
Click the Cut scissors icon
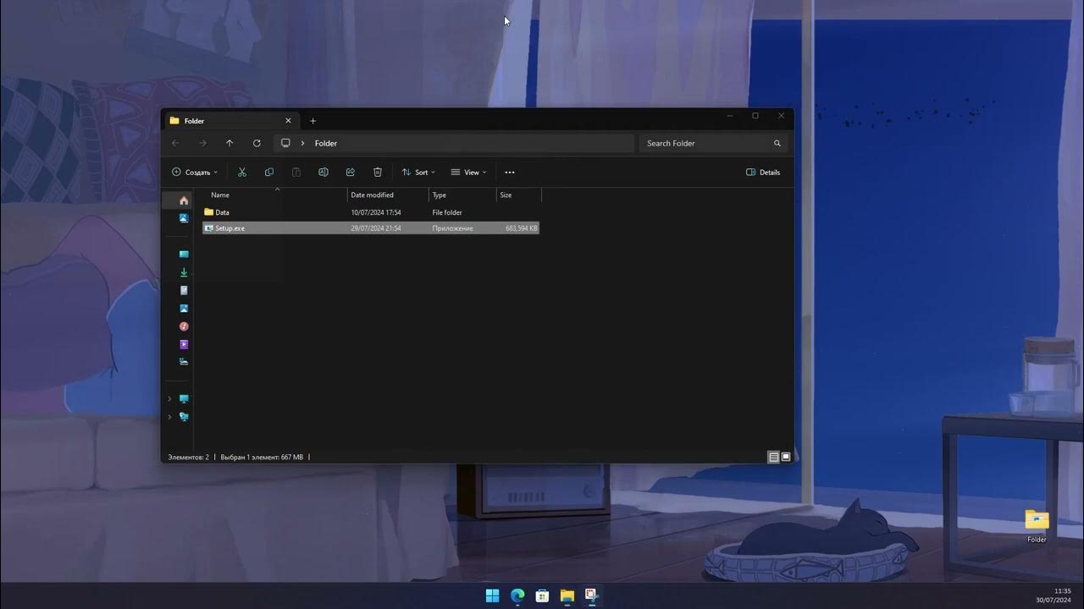[x=242, y=172]
